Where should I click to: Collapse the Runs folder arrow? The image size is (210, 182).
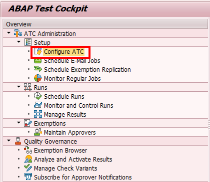pos(19,87)
